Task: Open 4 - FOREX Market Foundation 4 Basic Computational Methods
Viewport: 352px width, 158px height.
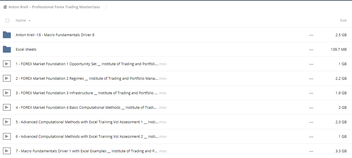Action: [x=91, y=108]
